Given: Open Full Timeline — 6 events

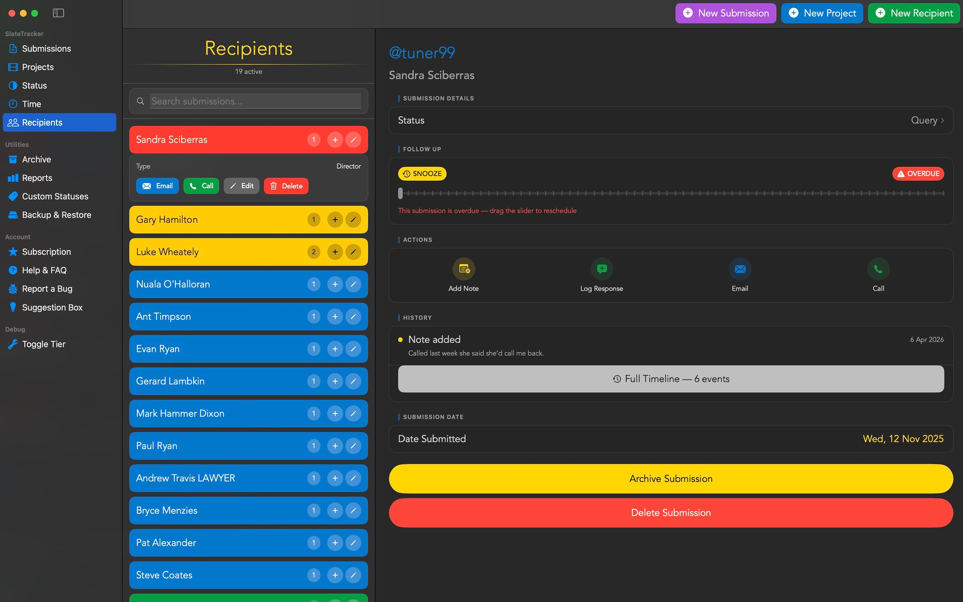Looking at the screenshot, I should coord(671,379).
